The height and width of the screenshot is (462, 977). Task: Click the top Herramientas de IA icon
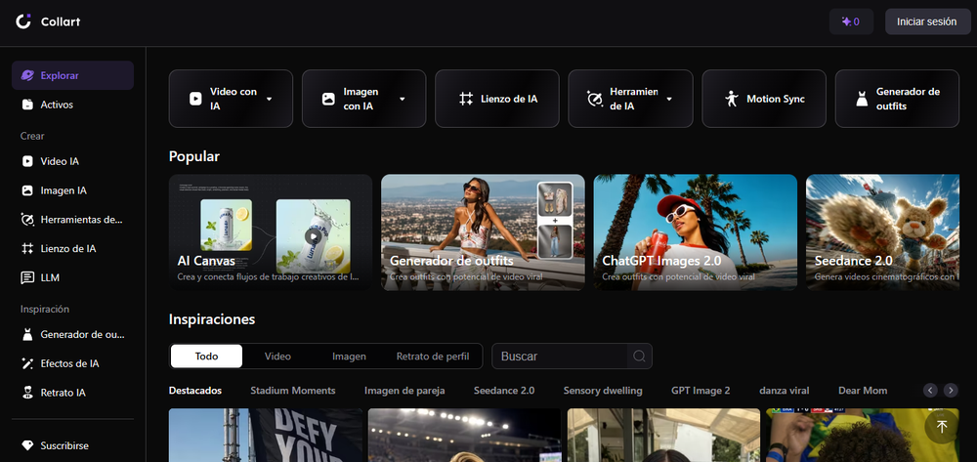click(594, 99)
